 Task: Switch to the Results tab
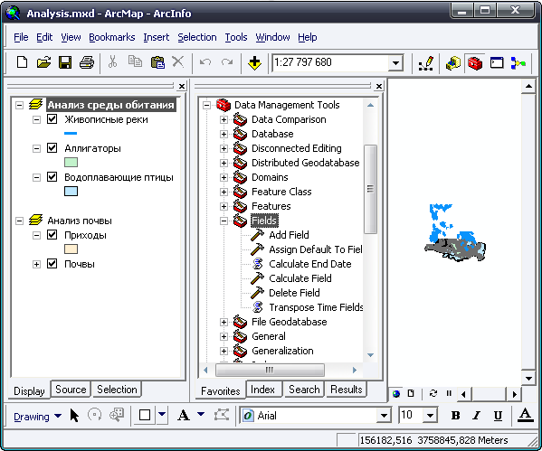click(347, 390)
